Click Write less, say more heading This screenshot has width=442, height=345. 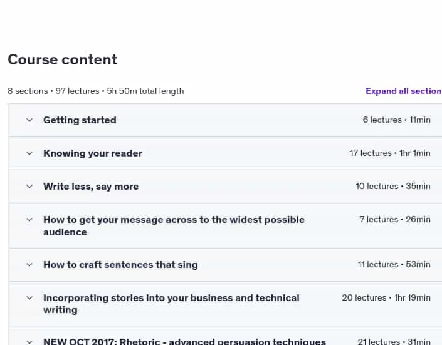[91, 187]
